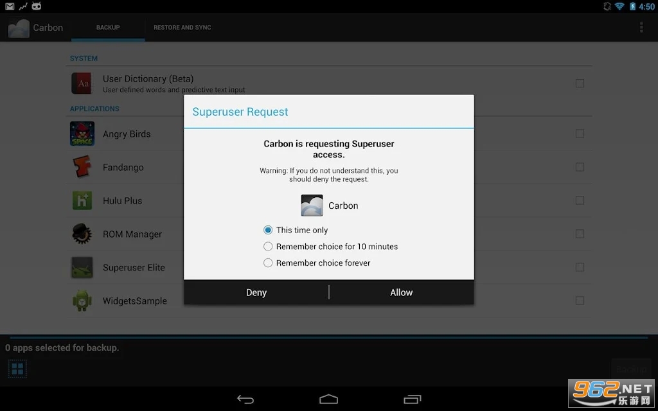Viewport: 658px width, 411px height.
Task: Tap the vibrate mode icon in the status bar
Action: 607,6
